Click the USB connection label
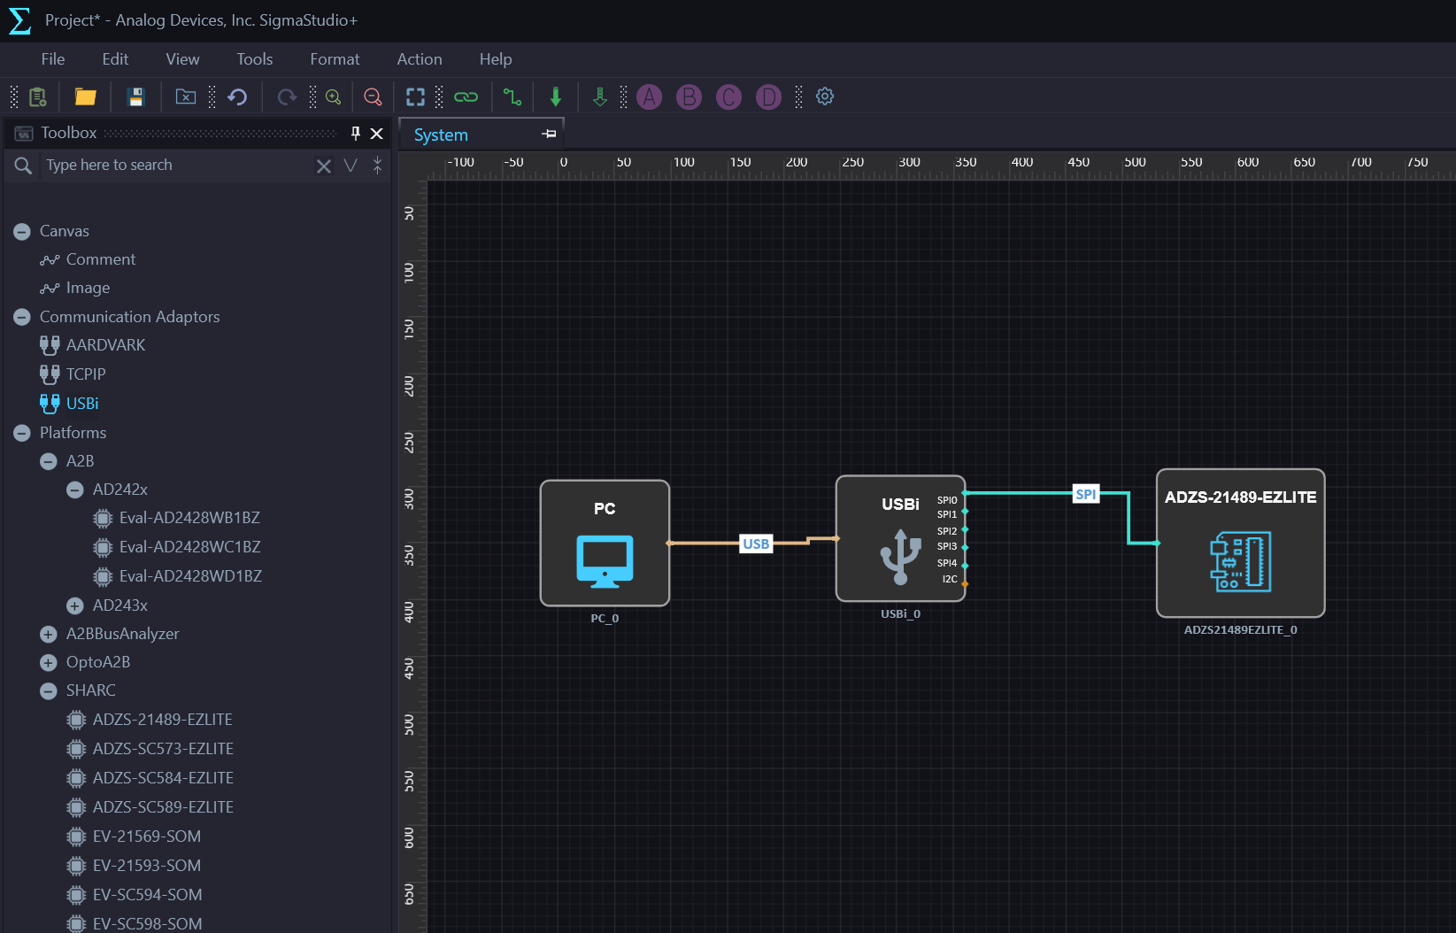The width and height of the screenshot is (1456, 933). coord(756,544)
